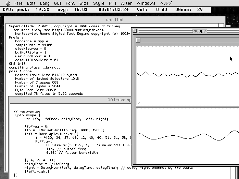Click the 'OMS init' line
Image resolution: width=239 pixels, height=179 pixels.
coord(17,64)
